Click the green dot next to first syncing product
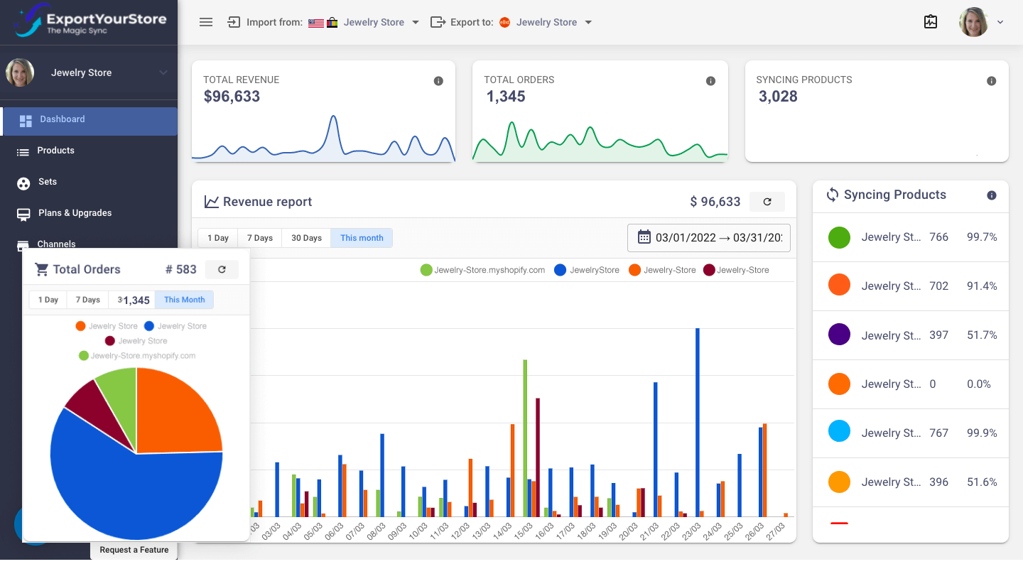1023x564 pixels. 839,237
